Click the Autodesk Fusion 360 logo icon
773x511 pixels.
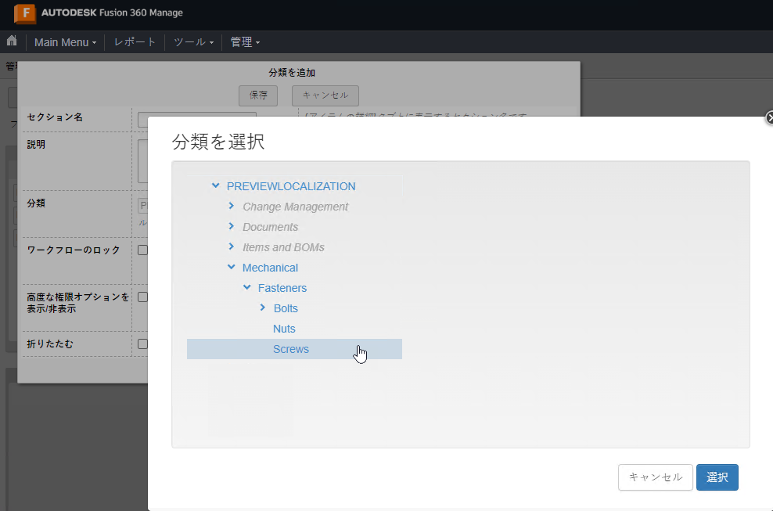pos(25,13)
